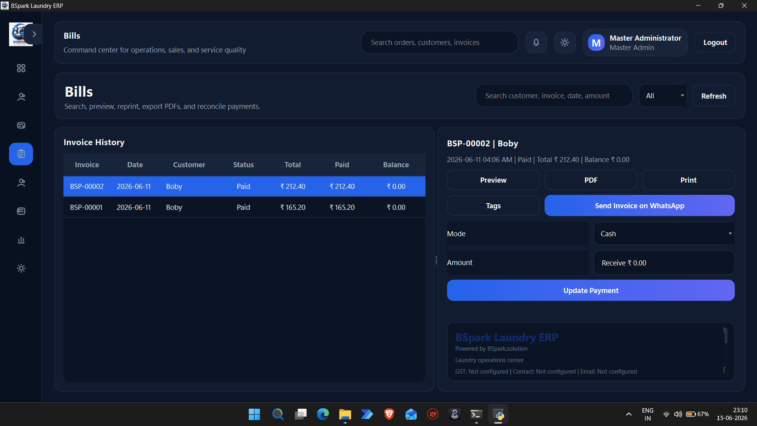This screenshot has width=757, height=426.
Task: Open Windows taskbar search icon
Action: click(x=278, y=414)
